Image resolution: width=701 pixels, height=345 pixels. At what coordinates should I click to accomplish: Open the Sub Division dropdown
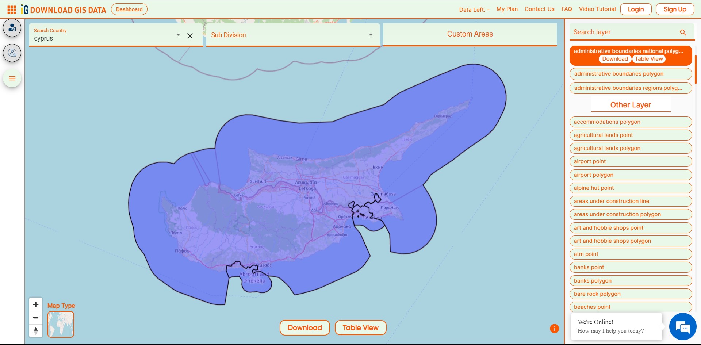371,35
